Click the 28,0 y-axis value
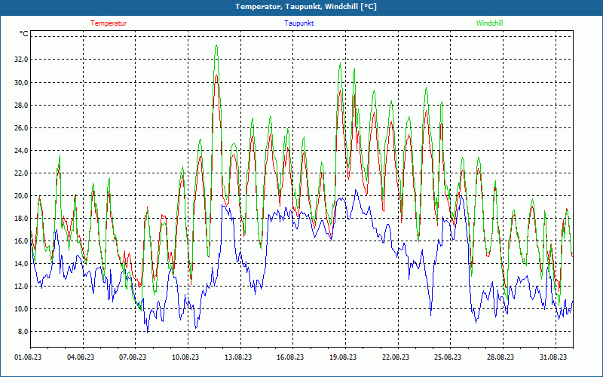Screen dimensions: 603x377 pos(21,105)
